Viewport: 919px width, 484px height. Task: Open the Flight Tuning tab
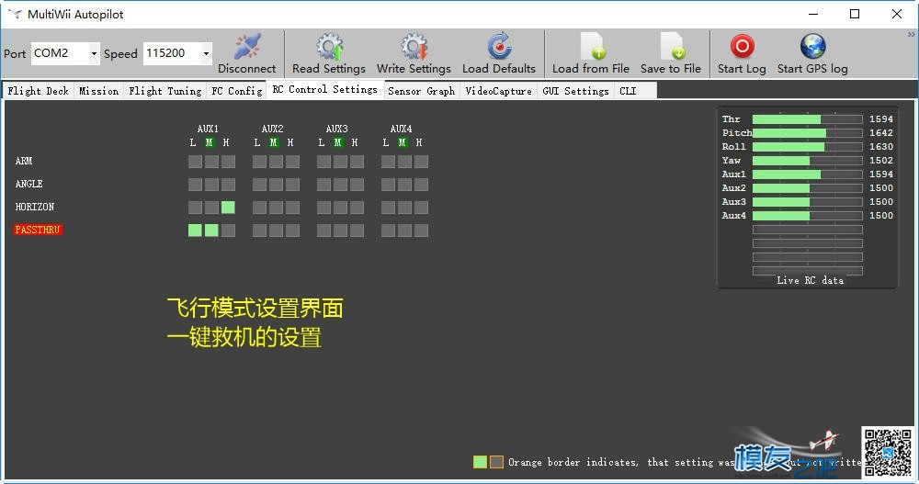tap(165, 91)
